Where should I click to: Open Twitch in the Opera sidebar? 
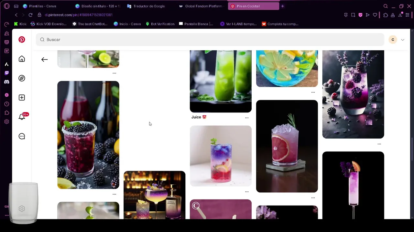[x=6, y=73]
